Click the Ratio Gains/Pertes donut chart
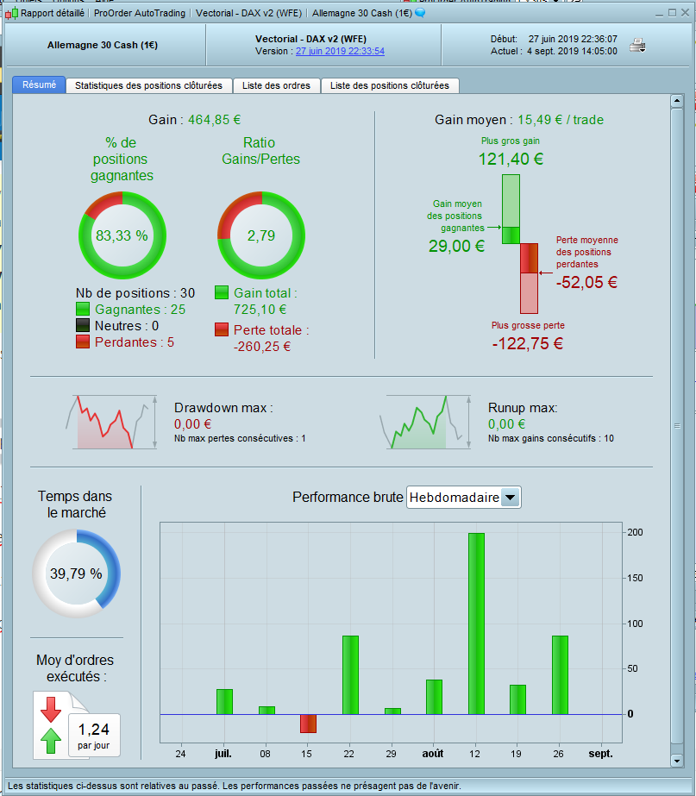Screen dimensions: 696x796 click(x=261, y=235)
